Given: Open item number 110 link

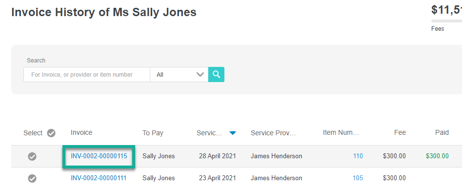Looking at the screenshot, I should point(358,156).
